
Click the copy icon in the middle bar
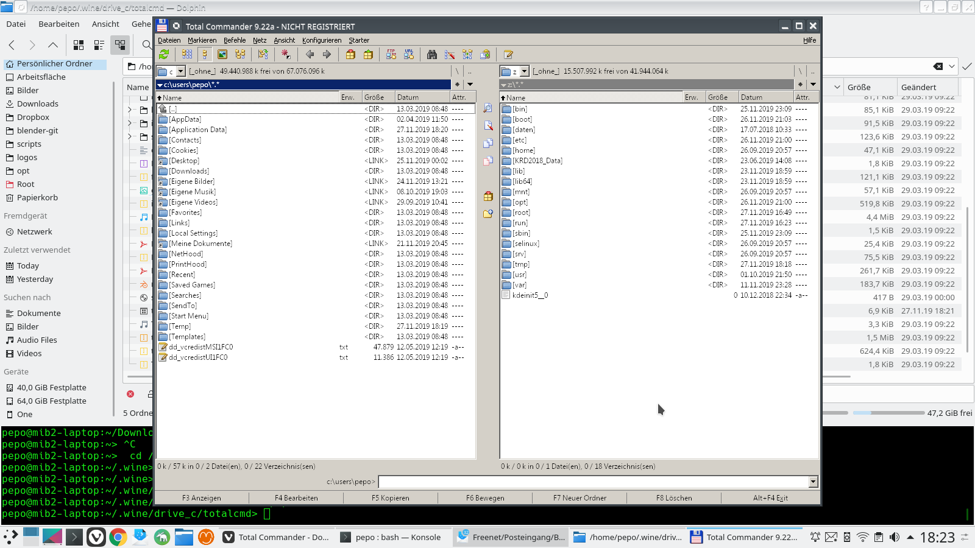(488, 143)
